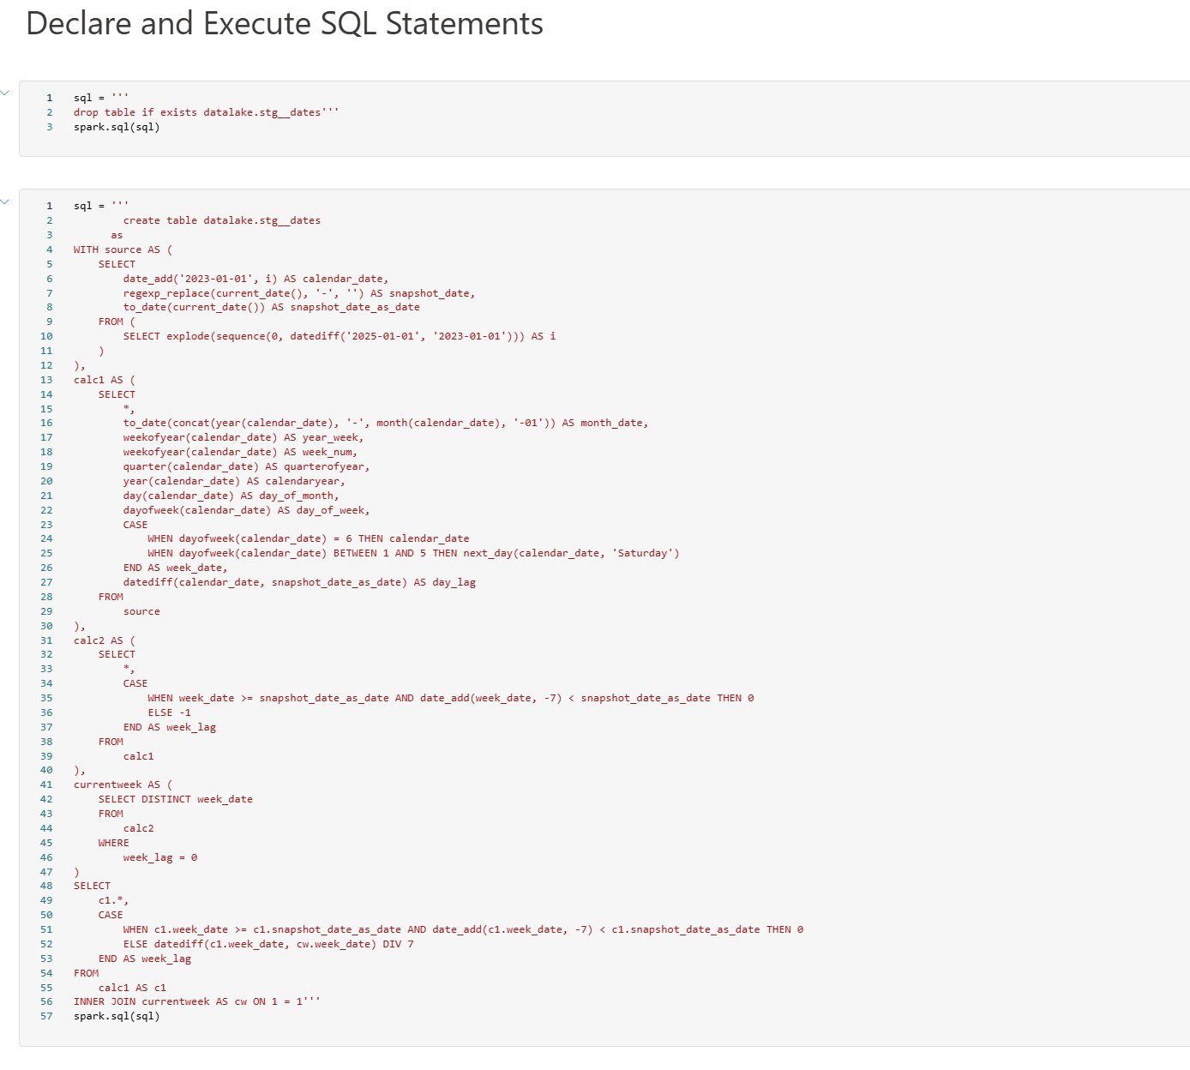This screenshot has width=1190, height=1070.
Task: Click spark.sql(sql) in the first cell
Action: tap(117, 127)
